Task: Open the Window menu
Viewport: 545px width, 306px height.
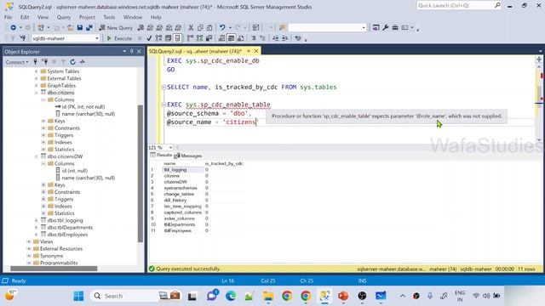Action: pos(133,17)
